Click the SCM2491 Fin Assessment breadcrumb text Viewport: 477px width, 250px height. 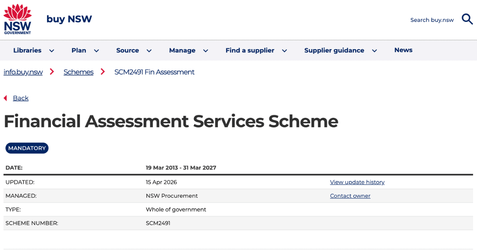point(155,72)
